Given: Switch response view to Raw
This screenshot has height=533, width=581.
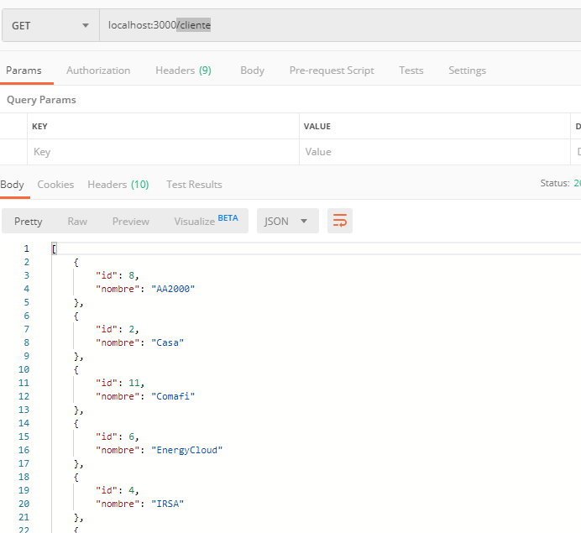Looking at the screenshot, I should (77, 221).
